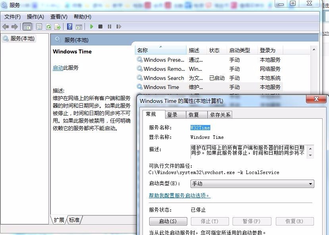Pause the service with the toolbar pause icon
The width and height of the screenshot is (329, 235).
[x=110, y=27]
